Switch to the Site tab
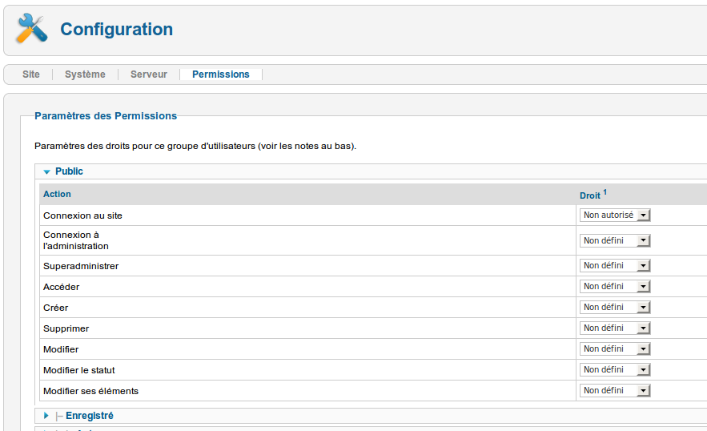This screenshot has height=431, width=707. point(31,75)
